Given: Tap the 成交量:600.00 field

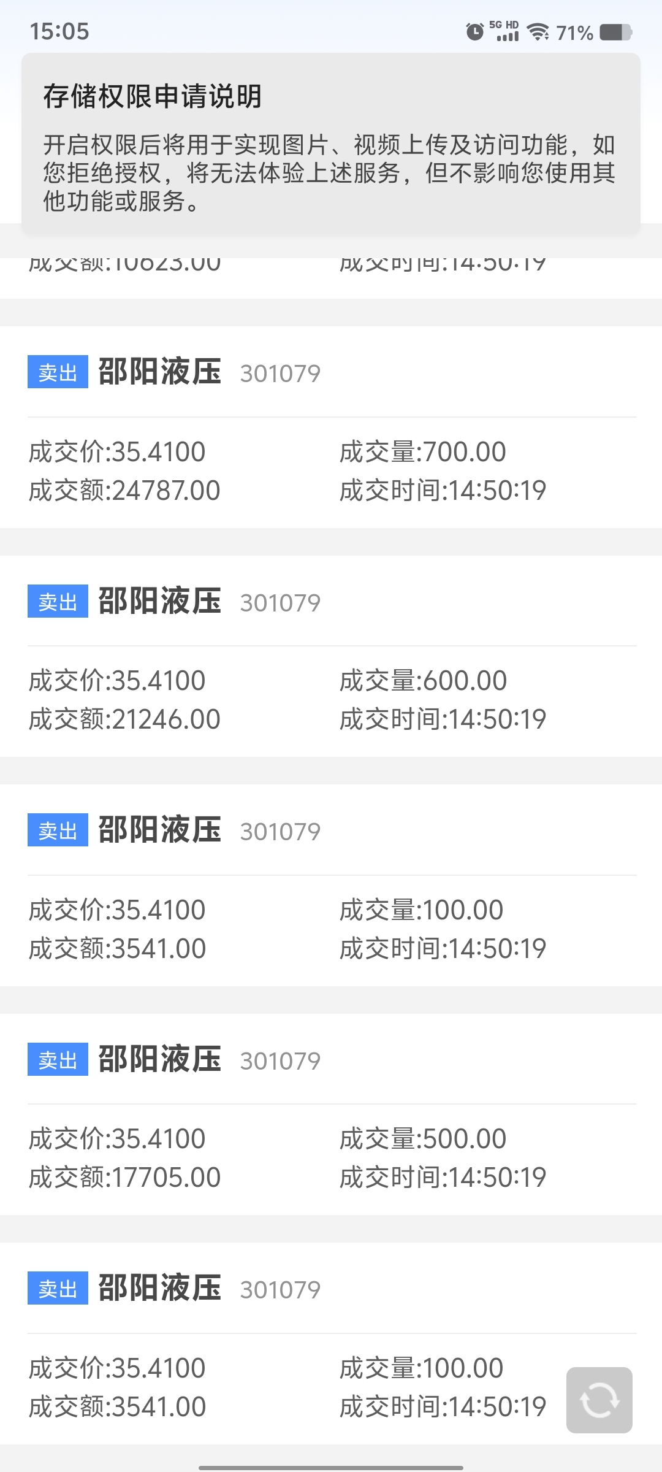Looking at the screenshot, I should pos(424,681).
